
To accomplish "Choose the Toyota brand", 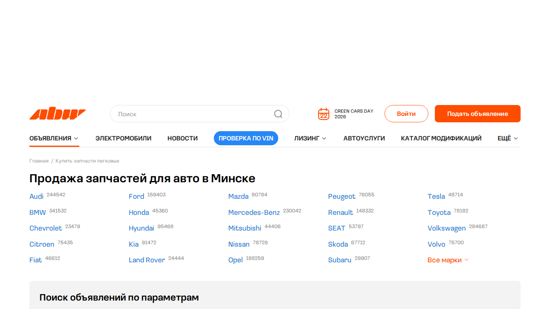I will 439,212.
